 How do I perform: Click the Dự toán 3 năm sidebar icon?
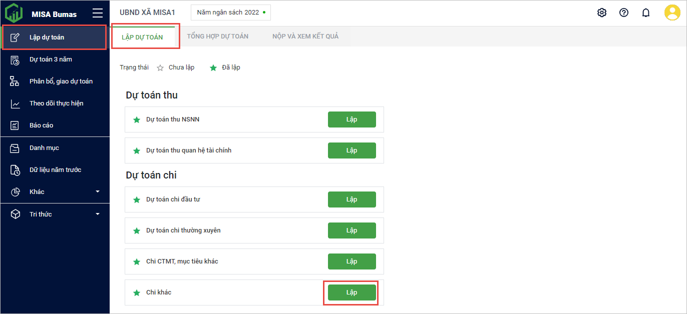click(15, 59)
